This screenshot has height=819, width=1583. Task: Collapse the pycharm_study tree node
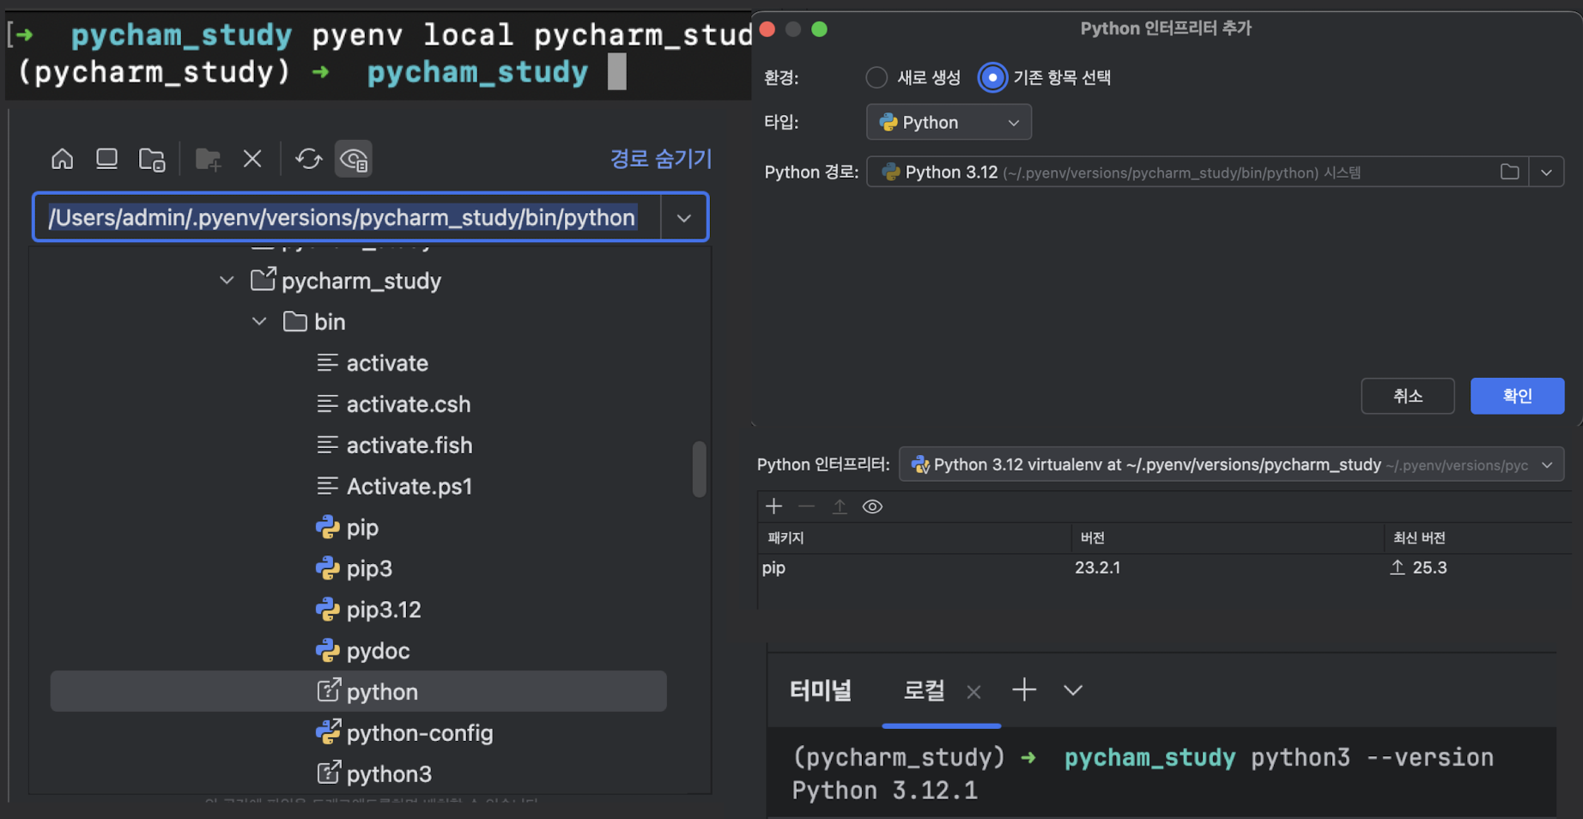(227, 281)
